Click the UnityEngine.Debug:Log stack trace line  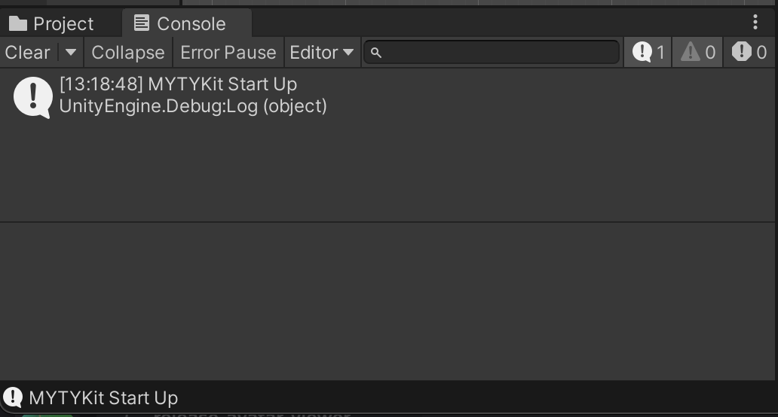[193, 106]
